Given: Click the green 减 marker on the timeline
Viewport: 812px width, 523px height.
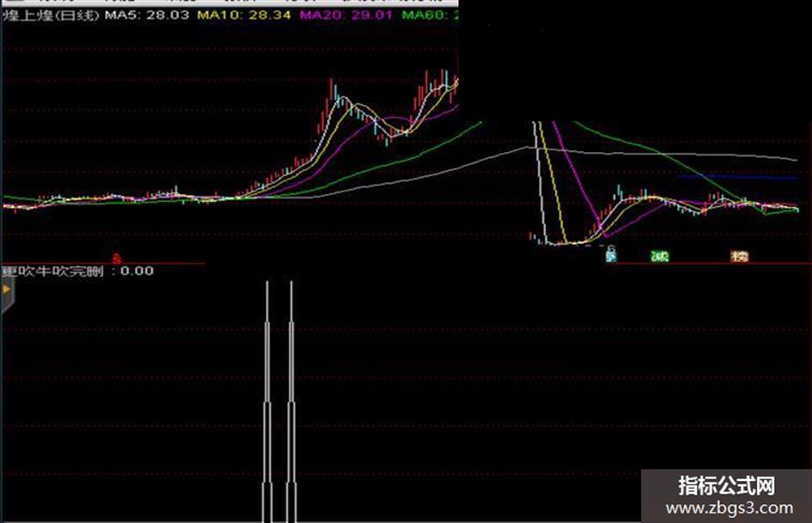Looking at the screenshot, I should [x=660, y=256].
